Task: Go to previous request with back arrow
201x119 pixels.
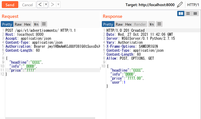Action: pyautogui.click(x=40, y=5)
